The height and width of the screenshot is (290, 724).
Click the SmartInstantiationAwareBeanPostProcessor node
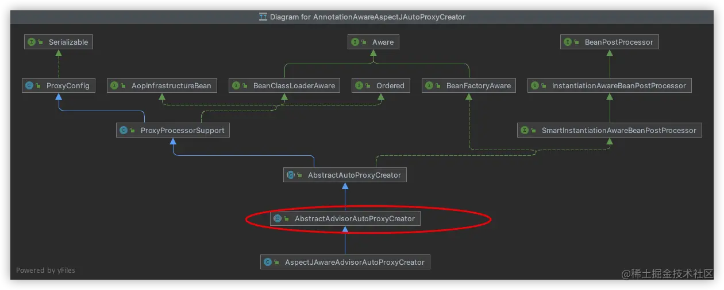(610, 130)
